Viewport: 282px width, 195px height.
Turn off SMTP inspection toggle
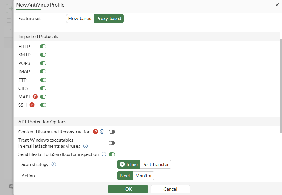43,55
